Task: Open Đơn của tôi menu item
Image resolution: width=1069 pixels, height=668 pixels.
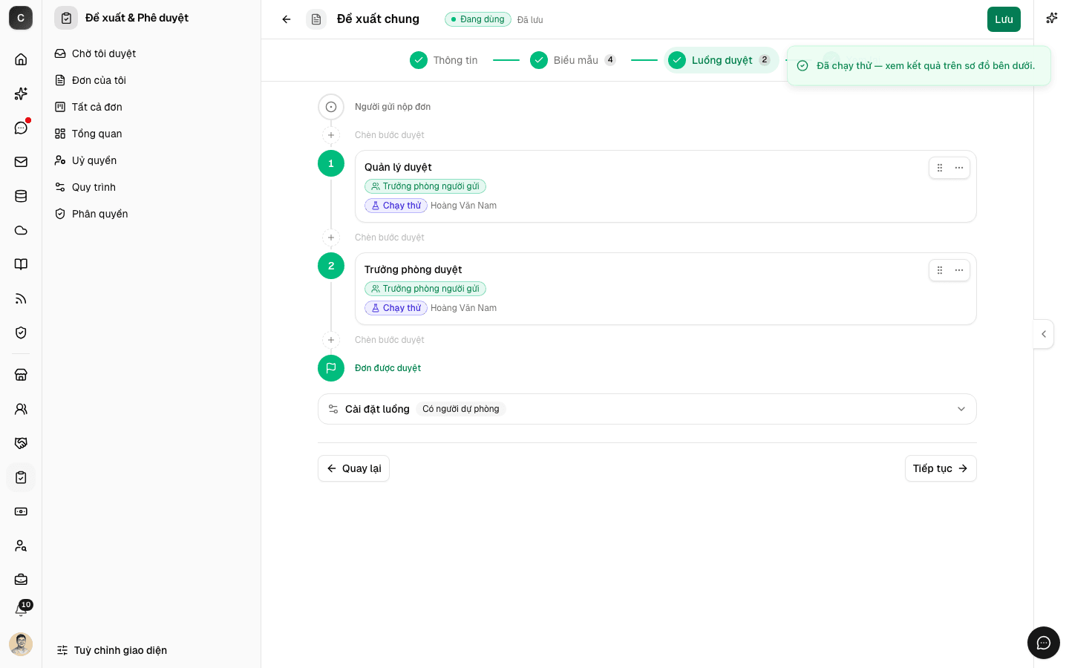Action: tap(151, 80)
